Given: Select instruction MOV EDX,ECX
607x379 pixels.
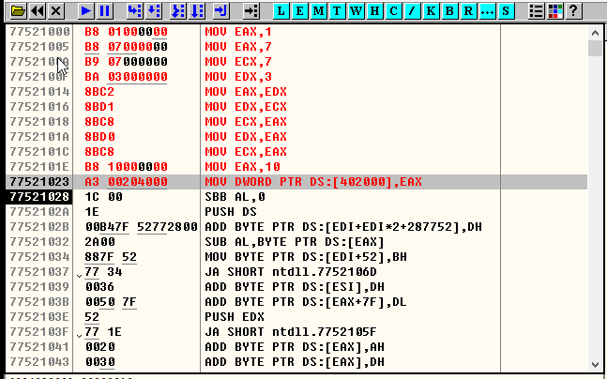Looking at the screenshot, I should pyautogui.click(x=246, y=106).
